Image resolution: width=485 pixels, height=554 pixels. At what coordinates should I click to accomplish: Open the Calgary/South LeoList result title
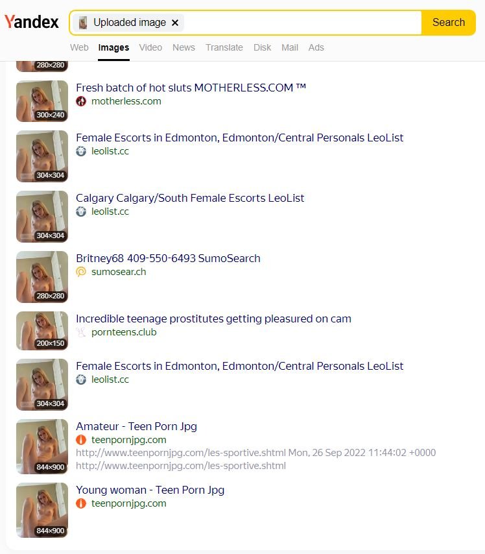(x=190, y=199)
